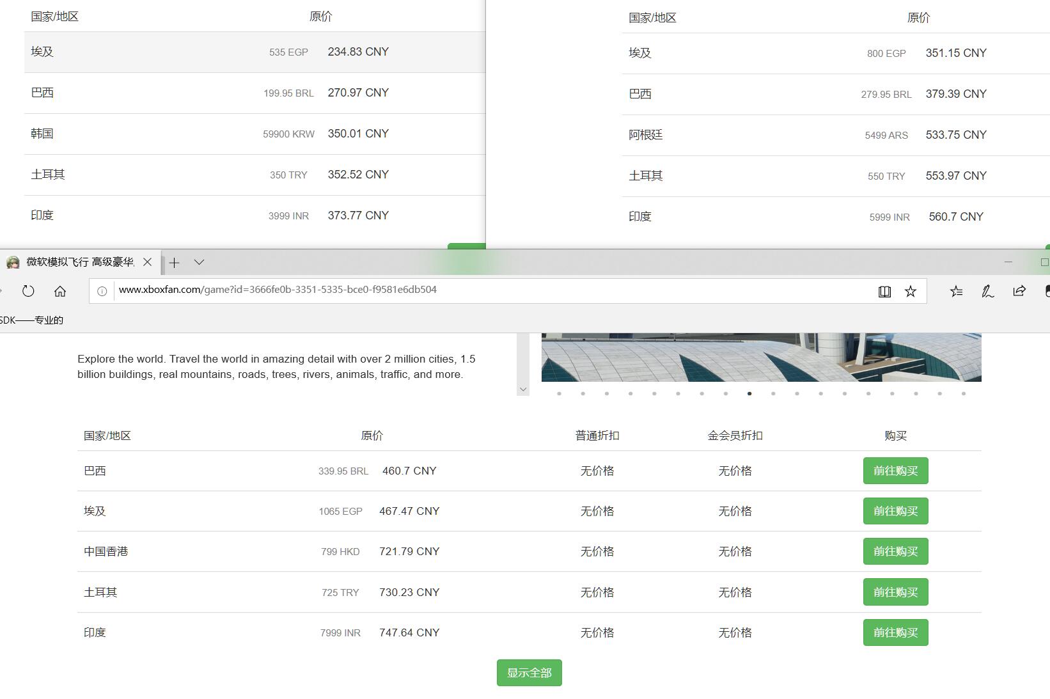Click the 730.23 CNY price

tap(409, 592)
